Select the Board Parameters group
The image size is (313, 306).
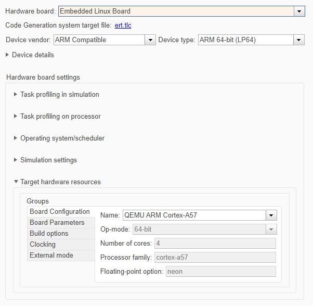(57, 223)
